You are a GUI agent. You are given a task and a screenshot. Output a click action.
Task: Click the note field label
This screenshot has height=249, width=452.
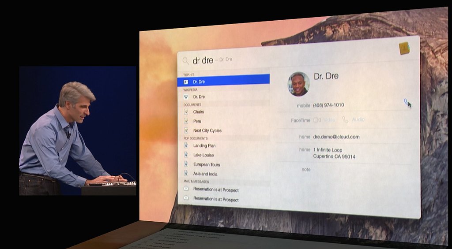click(306, 170)
